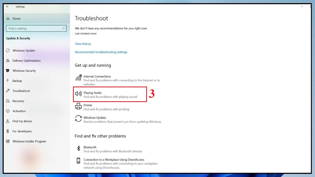Image resolution: width=315 pixels, height=177 pixels.
Task: Click the Find my device icon
Action: click(x=8, y=121)
